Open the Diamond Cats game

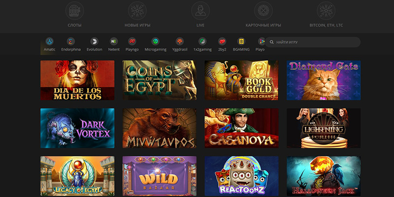[x=324, y=80]
